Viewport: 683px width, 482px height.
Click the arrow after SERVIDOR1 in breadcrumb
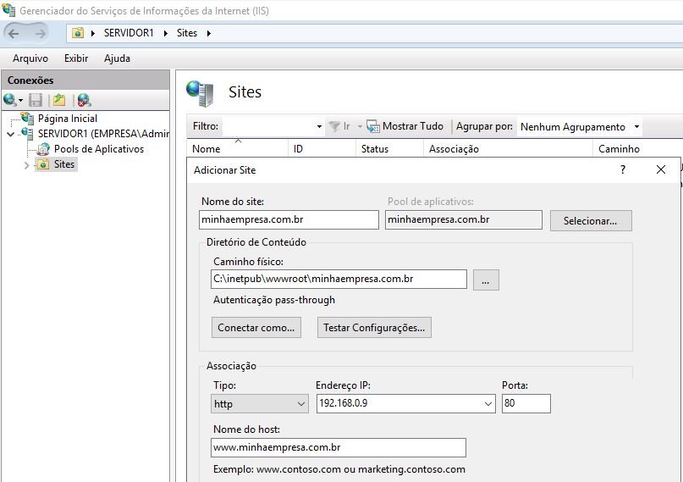[166, 33]
